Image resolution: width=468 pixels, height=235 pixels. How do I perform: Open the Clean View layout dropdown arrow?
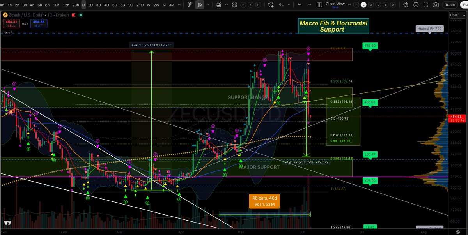pos(349,4)
